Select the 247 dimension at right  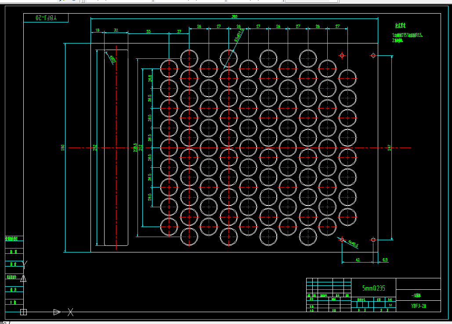pyautogui.click(x=389, y=148)
